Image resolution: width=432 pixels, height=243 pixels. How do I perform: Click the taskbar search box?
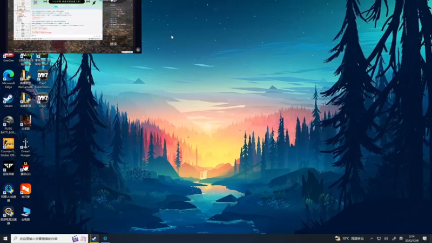coord(50,239)
